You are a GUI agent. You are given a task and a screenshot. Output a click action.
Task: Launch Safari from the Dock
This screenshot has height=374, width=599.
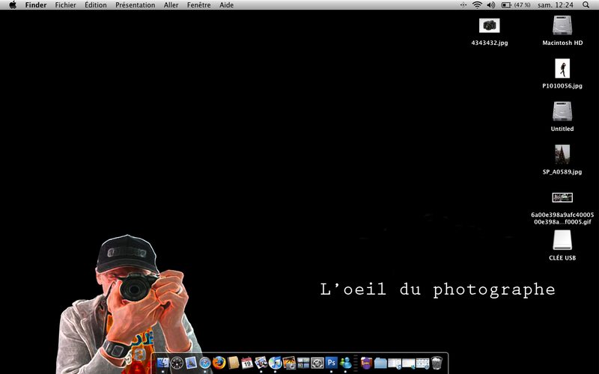tap(205, 363)
